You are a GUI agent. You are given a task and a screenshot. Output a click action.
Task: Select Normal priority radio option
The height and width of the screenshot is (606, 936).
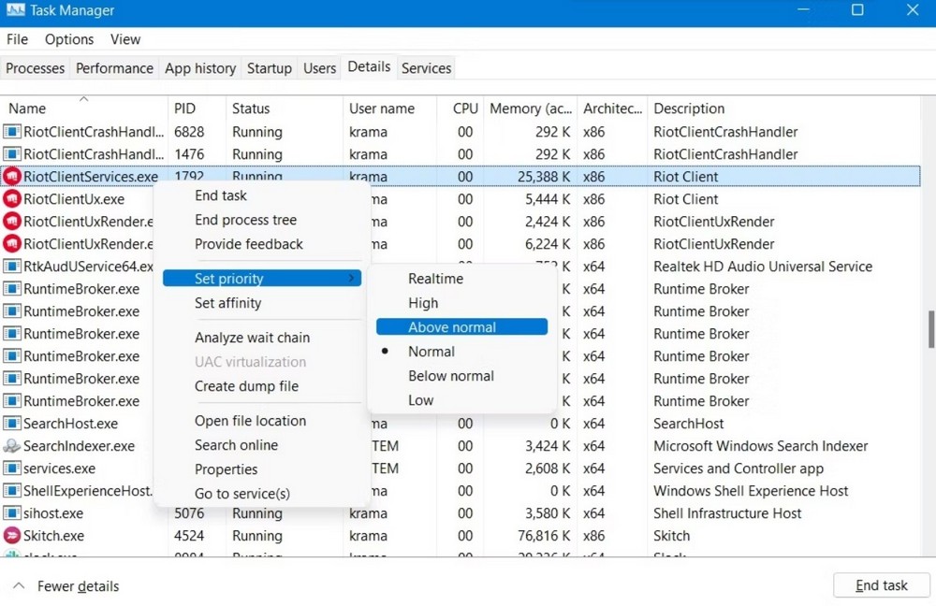(431, 352)
